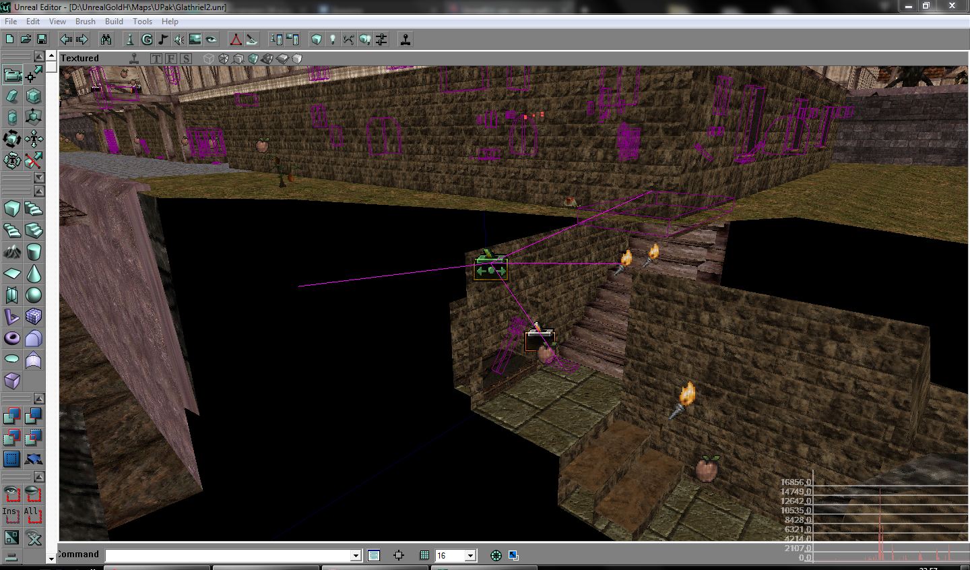The height and width of the screenshot is (570, 970).
Task: Build a cube brush
Action: click(12, 209)
